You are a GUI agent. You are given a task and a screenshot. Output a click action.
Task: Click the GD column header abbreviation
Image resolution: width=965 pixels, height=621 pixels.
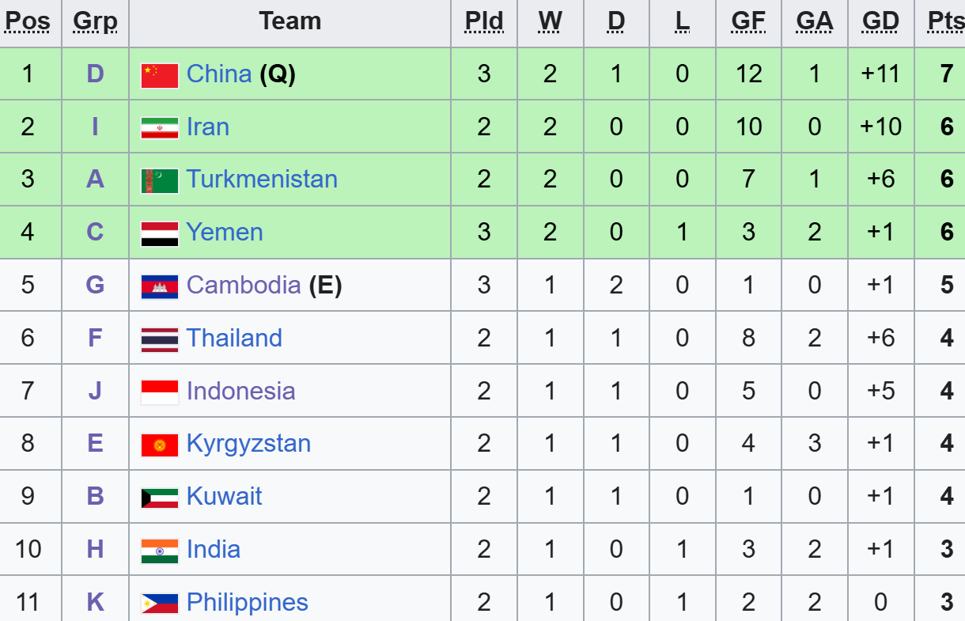click(x=880, y=21)
